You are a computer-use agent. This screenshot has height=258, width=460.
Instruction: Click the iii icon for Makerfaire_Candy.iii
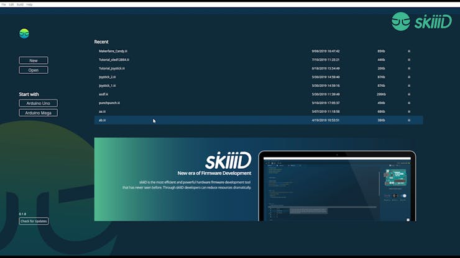pyautogui.click(x=408, y=51)
